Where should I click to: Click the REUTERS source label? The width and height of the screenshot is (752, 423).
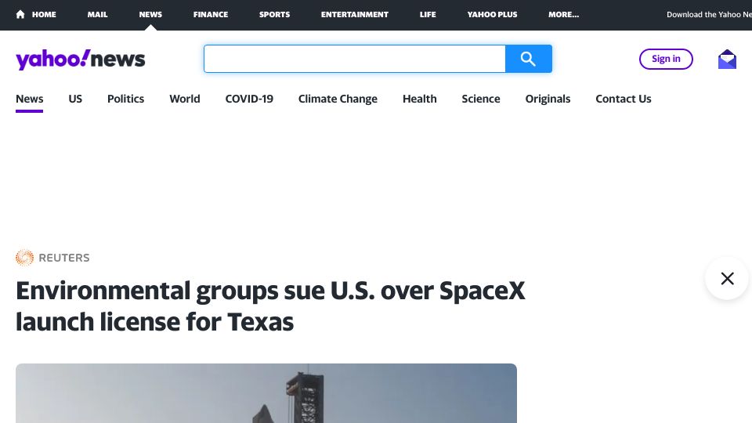(x=63, y=258)
